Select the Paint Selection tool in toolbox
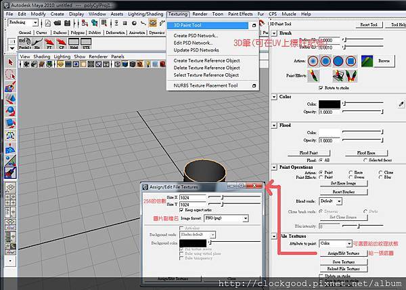This screenshot has width=406, height=290. point(10,87)
